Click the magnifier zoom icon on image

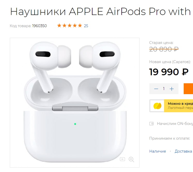pyautogui.click(x=131, y=159)
